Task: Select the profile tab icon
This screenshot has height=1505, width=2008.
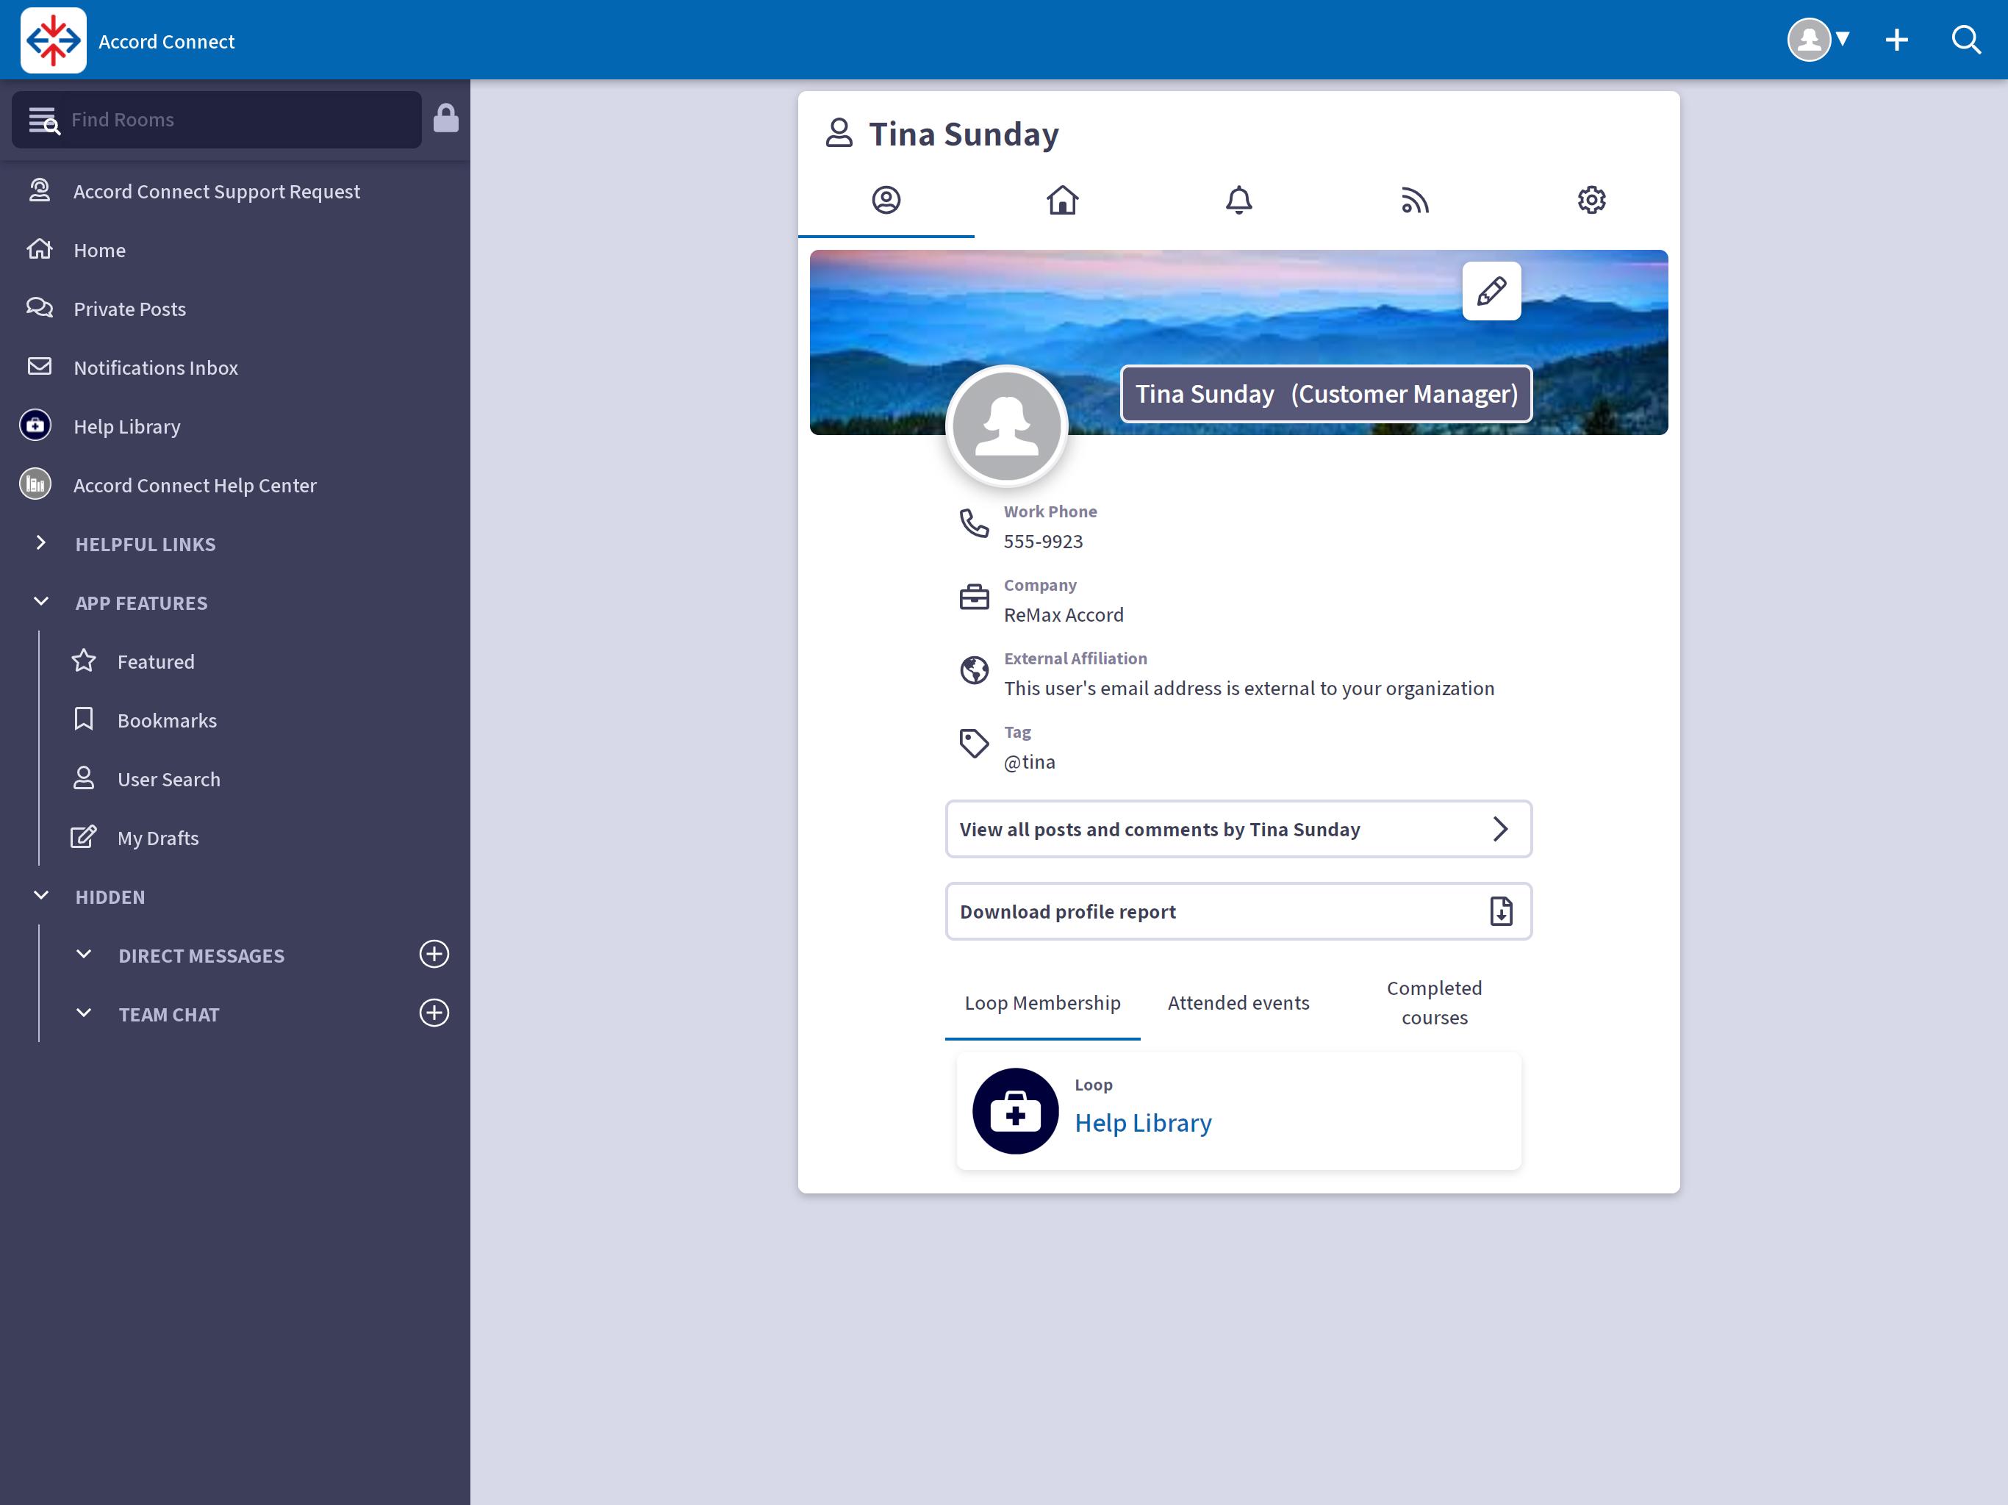Action: coord(886,200)
